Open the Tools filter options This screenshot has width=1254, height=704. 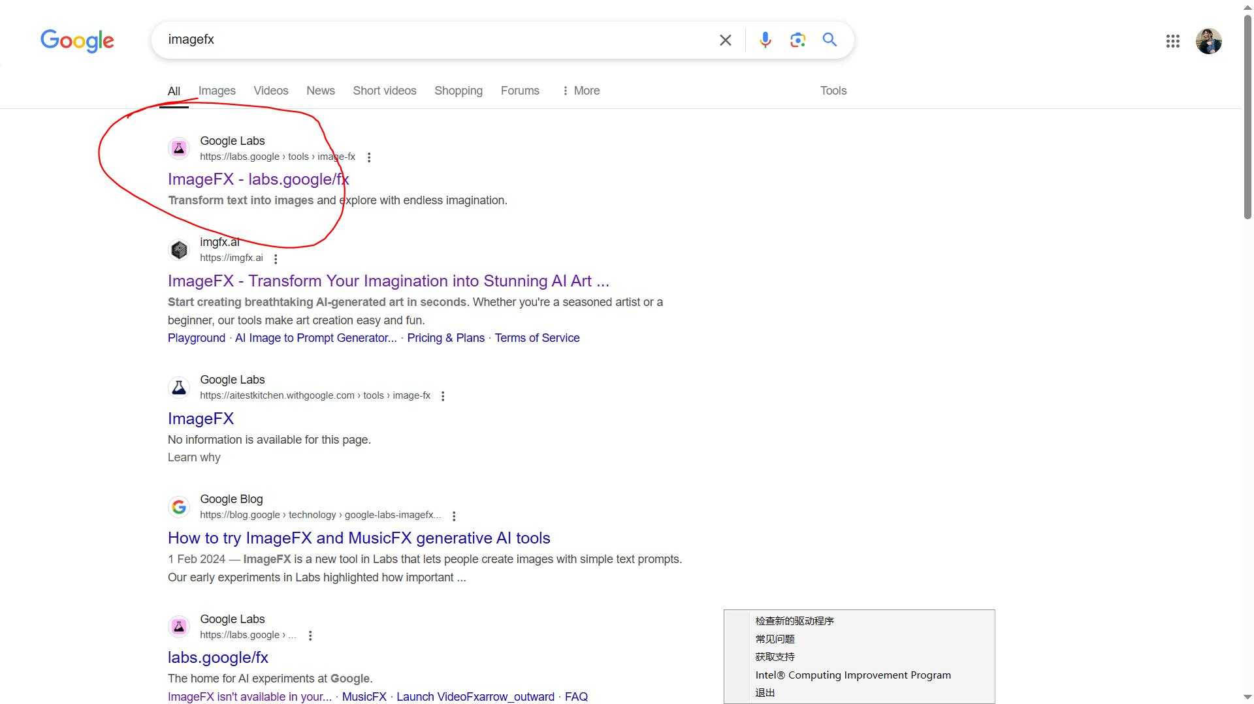click(833, 91)
